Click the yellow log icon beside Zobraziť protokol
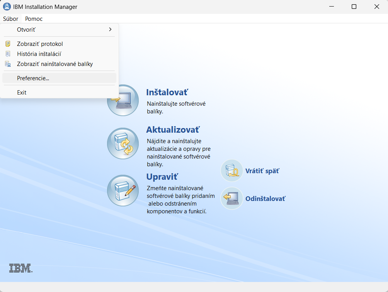This screenshot has height=292, width=388. point(8,44)
